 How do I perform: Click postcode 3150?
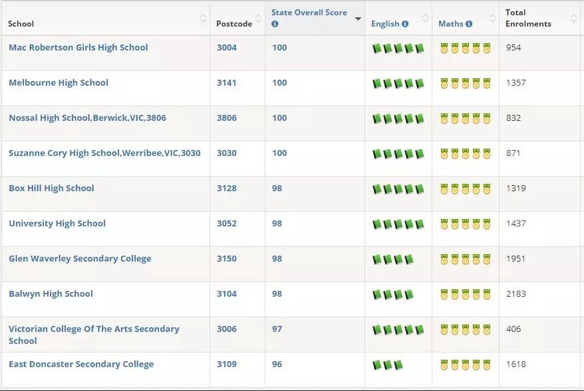click(x=227, y=259)
